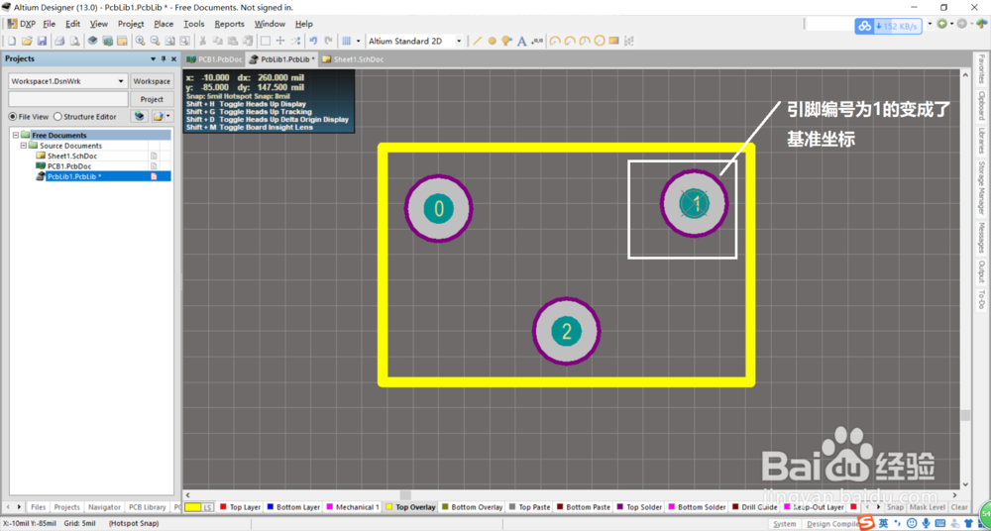
Task: Open the project folder icon dropdown arrow
Action: tap(167, 116)
